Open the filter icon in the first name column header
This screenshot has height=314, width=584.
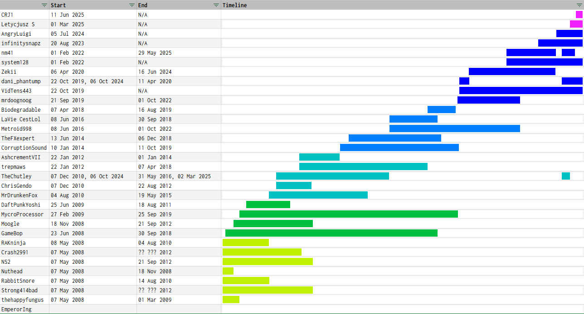pyautogui.click(x=44, y=5)
